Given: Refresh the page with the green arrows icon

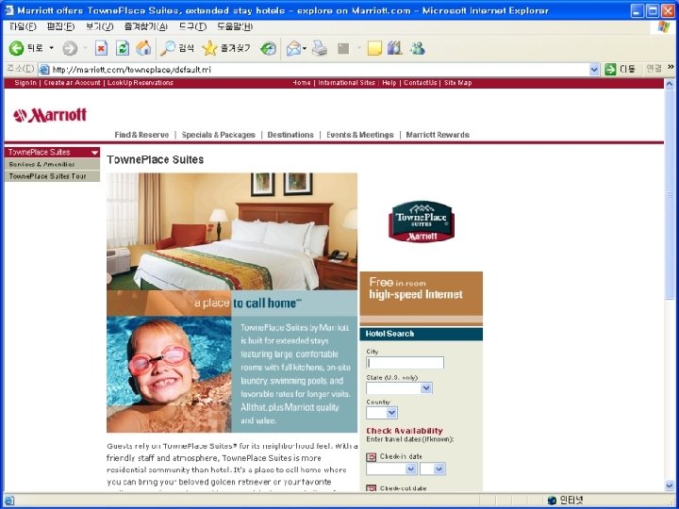Looking at the screenshot, I should click(123, 48).
